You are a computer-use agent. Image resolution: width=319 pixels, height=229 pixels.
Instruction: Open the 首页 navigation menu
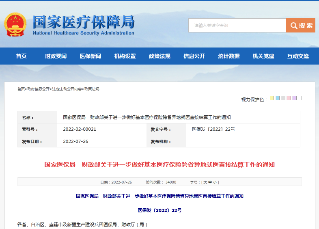[22, 56]
